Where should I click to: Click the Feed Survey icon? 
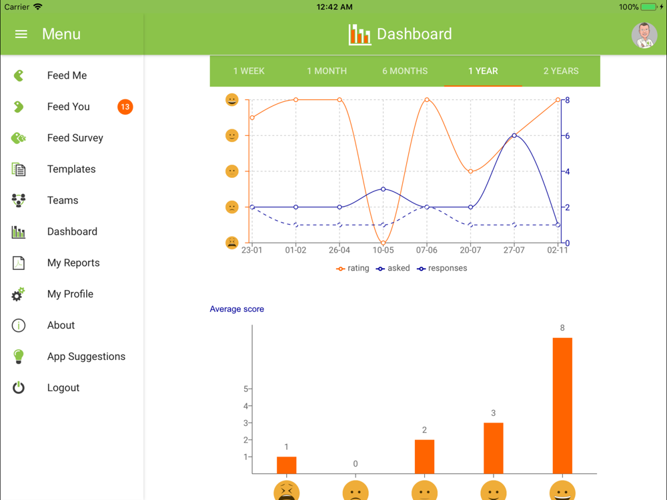(18, 138)
